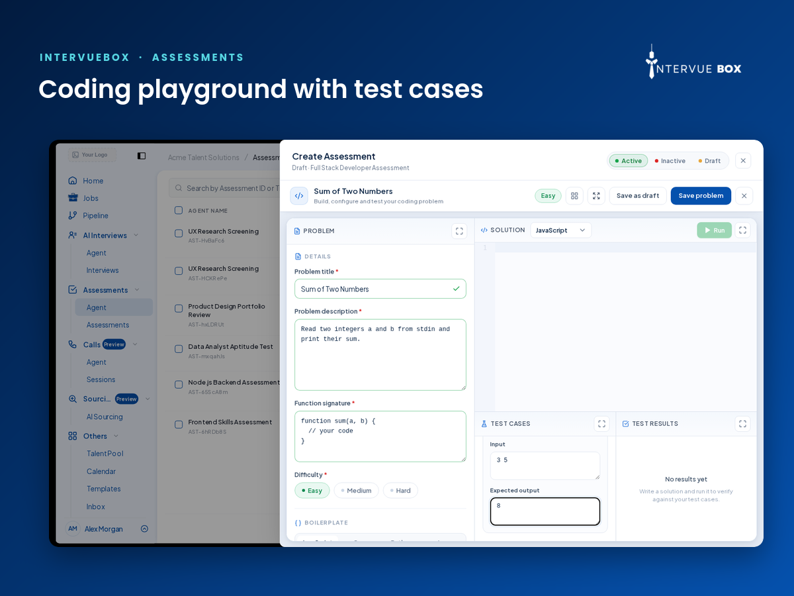Collapse the AI Interviews sidebar group chevron

click(x=136, y=235)
